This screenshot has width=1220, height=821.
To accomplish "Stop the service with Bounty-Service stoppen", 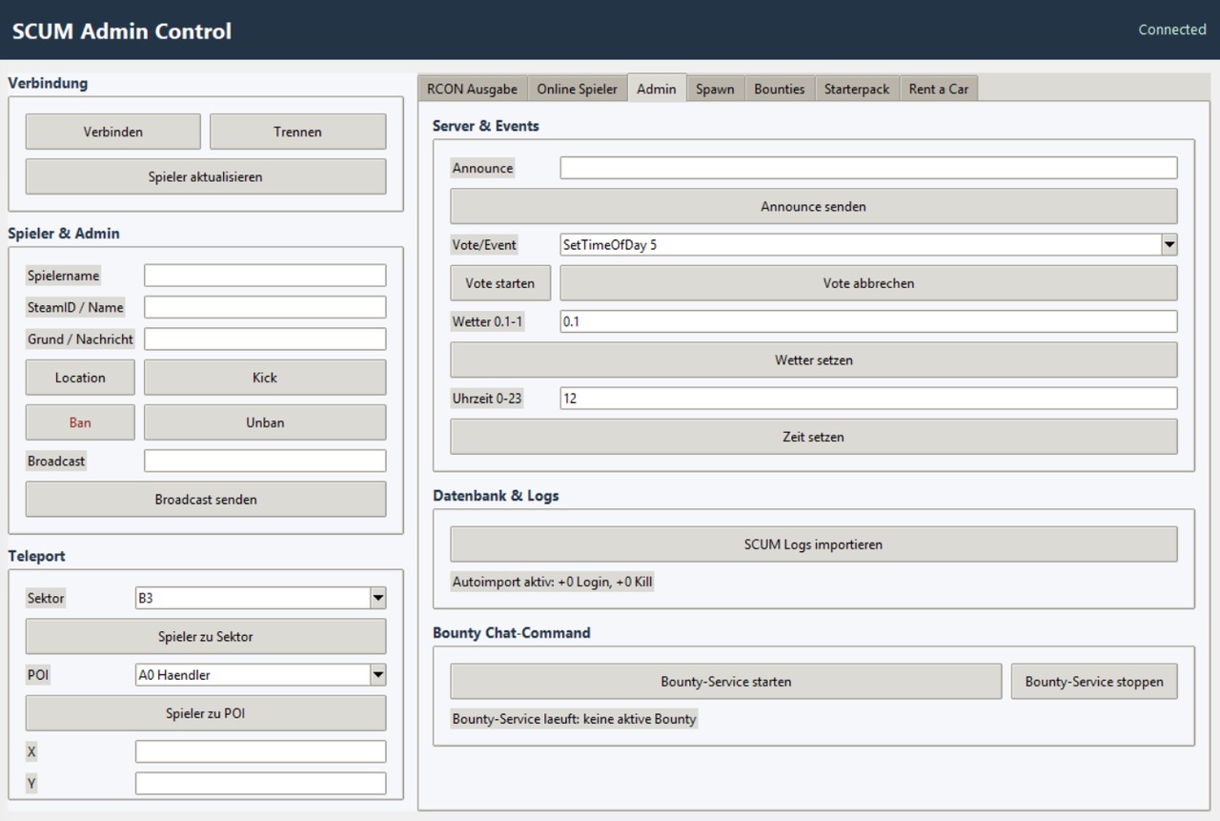I will pos(1094,682).
